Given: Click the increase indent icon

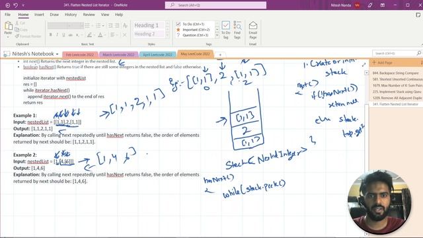Looking at the screenshot, I should (117, 26).
